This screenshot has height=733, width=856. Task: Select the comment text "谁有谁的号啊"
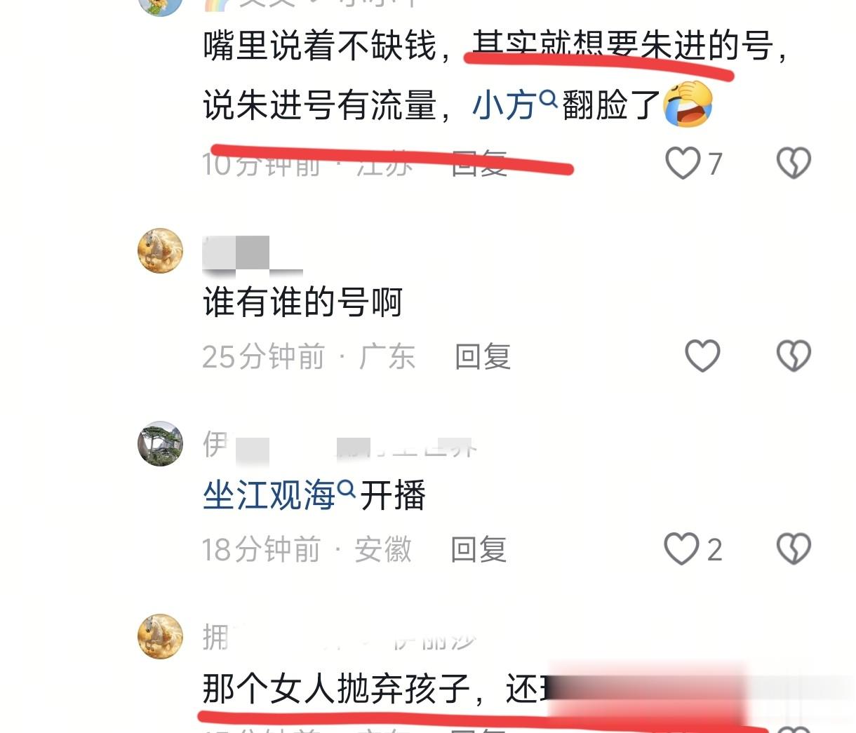tap(302, 302)
